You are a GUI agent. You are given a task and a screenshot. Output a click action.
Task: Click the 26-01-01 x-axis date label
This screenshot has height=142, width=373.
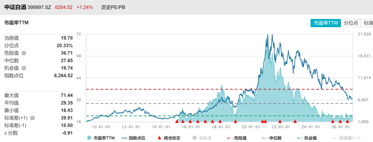[x=341, y=127]
